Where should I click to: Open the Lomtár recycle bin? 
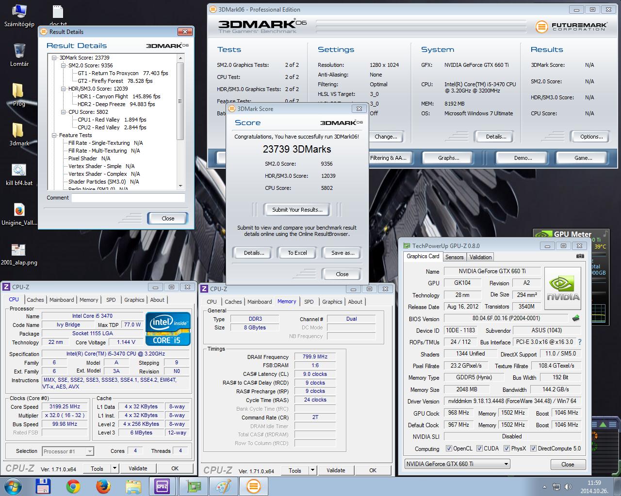tap(19, 55)
